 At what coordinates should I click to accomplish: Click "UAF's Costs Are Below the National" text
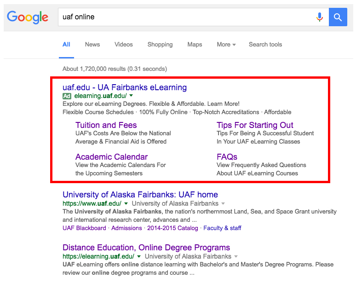(x=123, y=133)
